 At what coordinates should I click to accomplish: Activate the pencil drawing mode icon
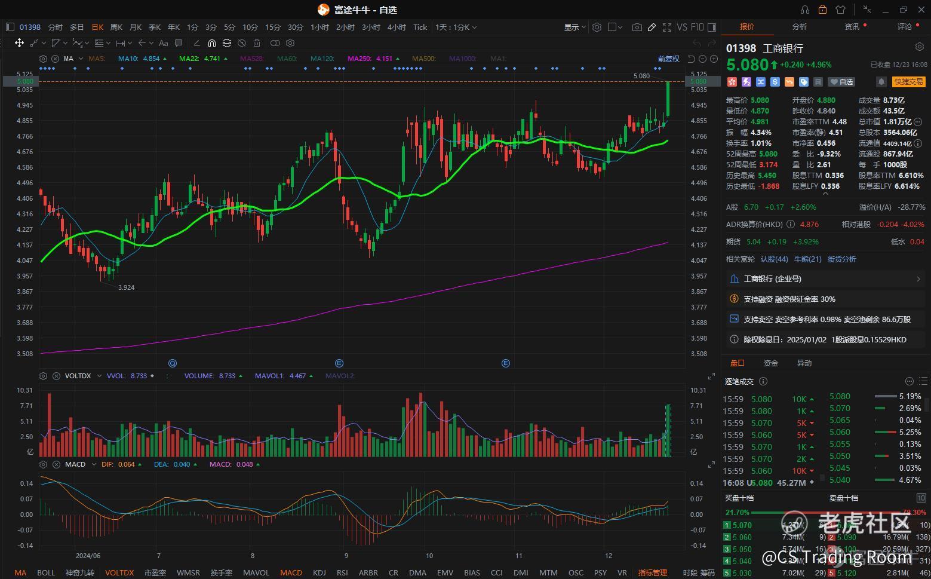tap(652, 27)
